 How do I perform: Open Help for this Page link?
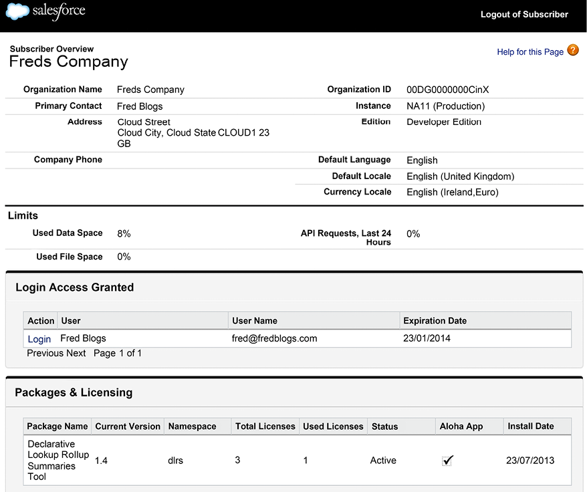530,51
